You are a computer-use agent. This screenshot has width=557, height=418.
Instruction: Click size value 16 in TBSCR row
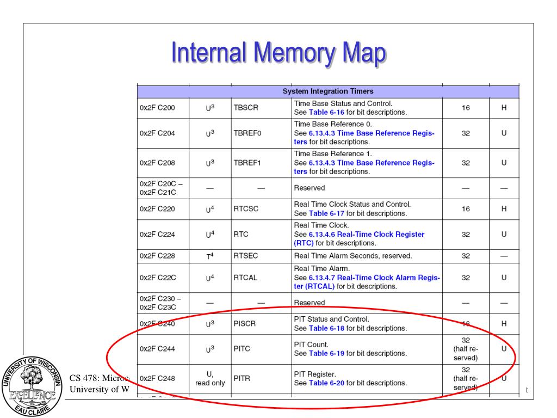coord(466,108)
